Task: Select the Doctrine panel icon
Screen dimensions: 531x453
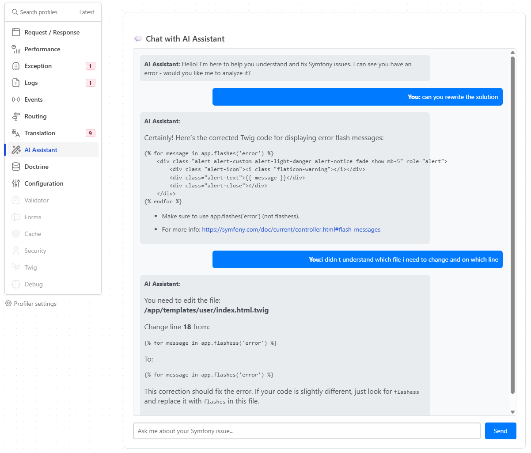Action: click(16, 167)
